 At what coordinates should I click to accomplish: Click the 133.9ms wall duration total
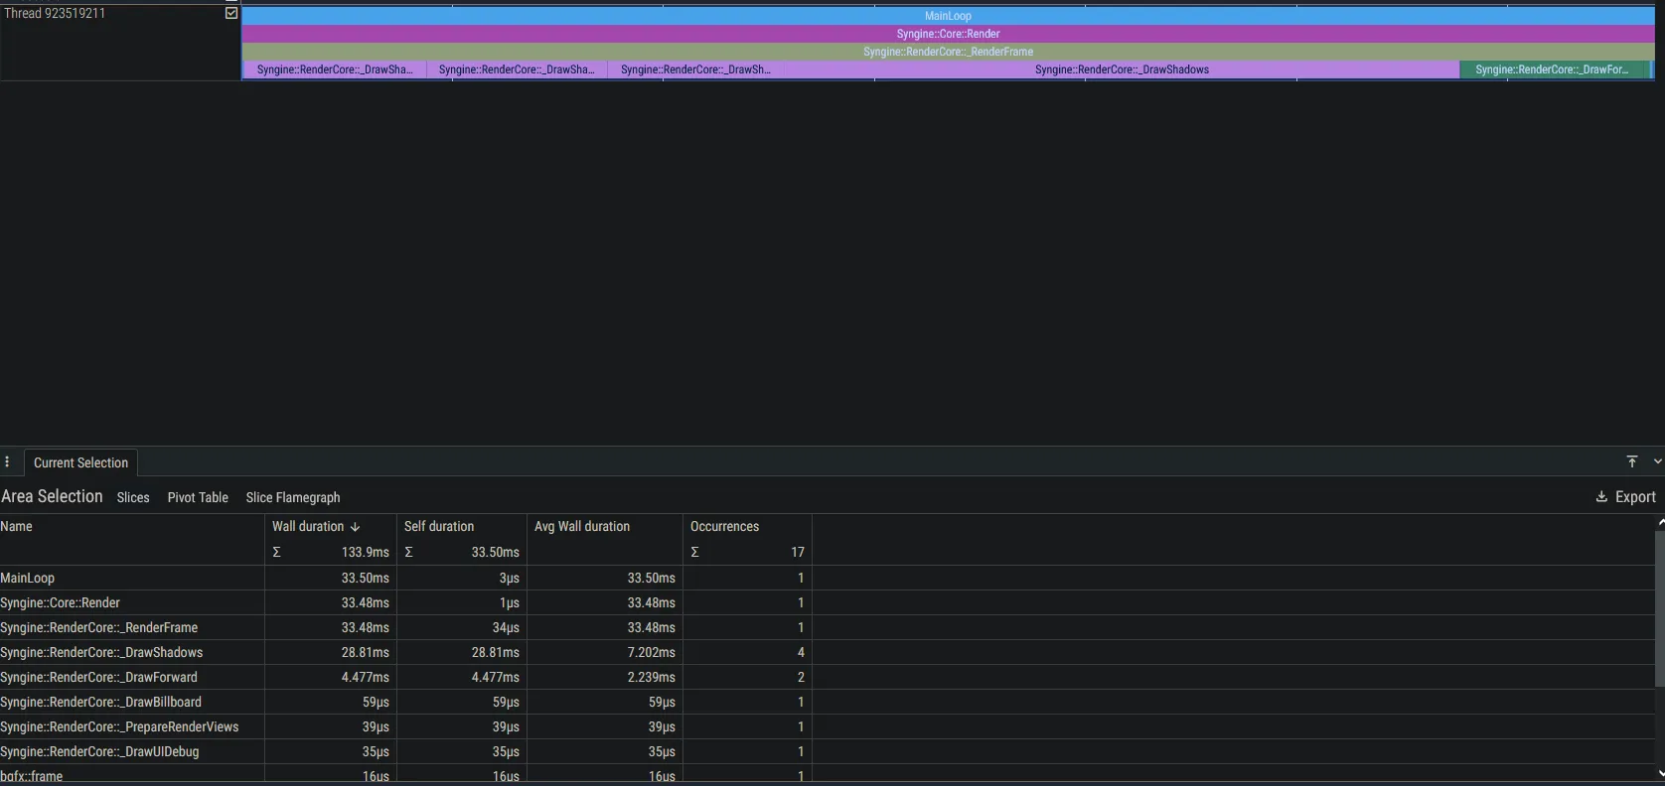point(366,552)
